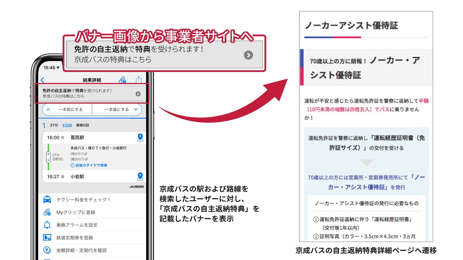Viewport: 463px width, 260px height.
Task: Select 一本後にする to view the later departure
Action: pos(117,109)
